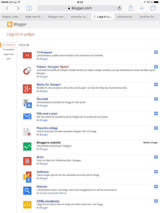Switch to the Ragnar Lodb... tab
Image resolution: width=160 pixels, height=213 pixels.
(11, 17)
